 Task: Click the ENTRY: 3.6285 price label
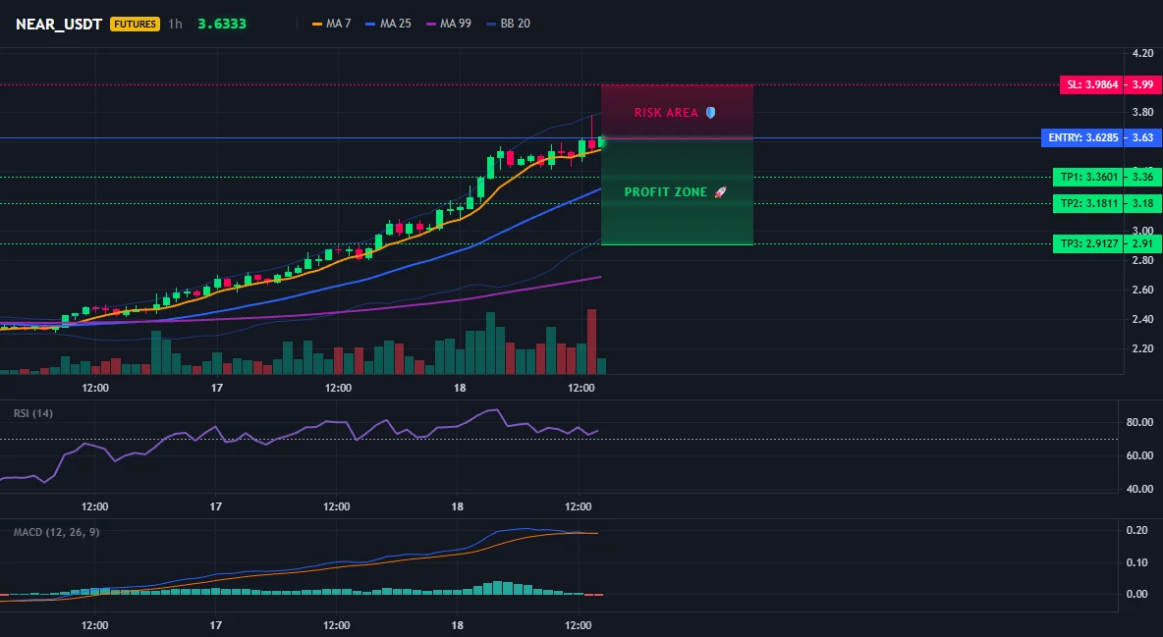pos(1082,138)
